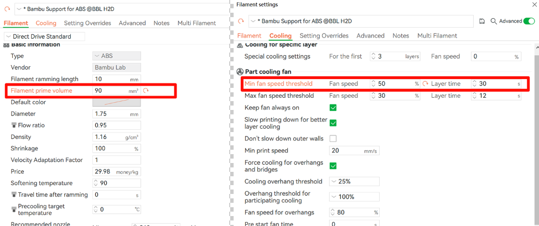Open Notes tab in left panel
This screenshot has width=539, height=226.
click(162, 23)
